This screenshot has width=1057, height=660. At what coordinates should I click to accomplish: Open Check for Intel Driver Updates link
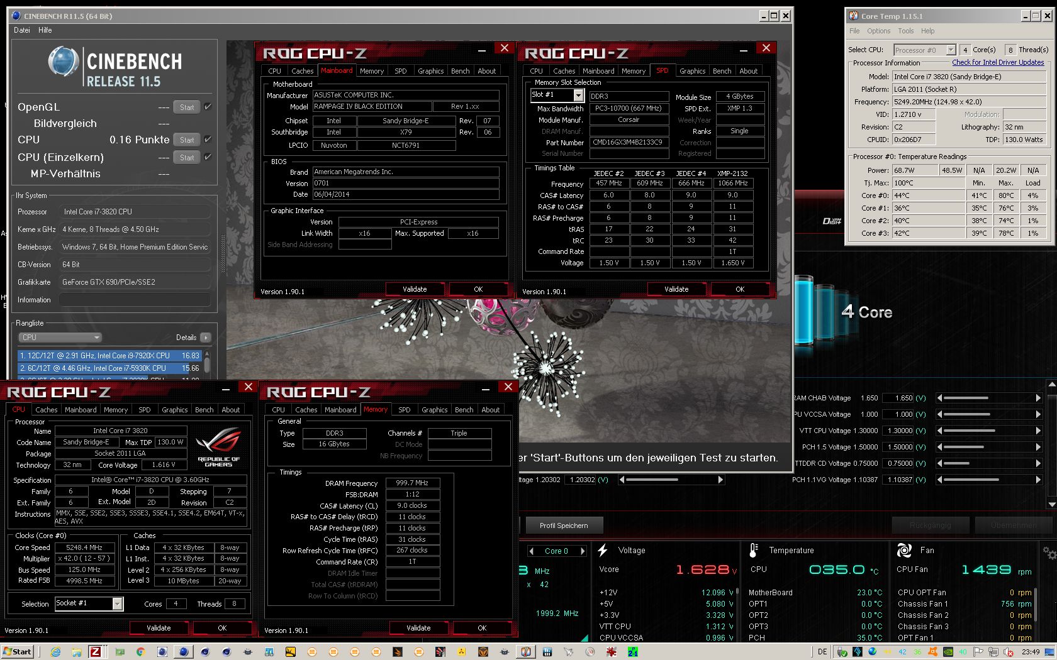pos(998,62)
